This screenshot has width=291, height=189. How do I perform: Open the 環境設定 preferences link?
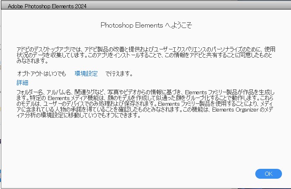[86, 74]
